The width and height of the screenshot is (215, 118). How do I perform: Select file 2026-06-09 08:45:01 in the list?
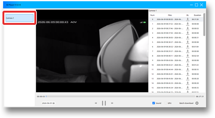pos(170,74)
